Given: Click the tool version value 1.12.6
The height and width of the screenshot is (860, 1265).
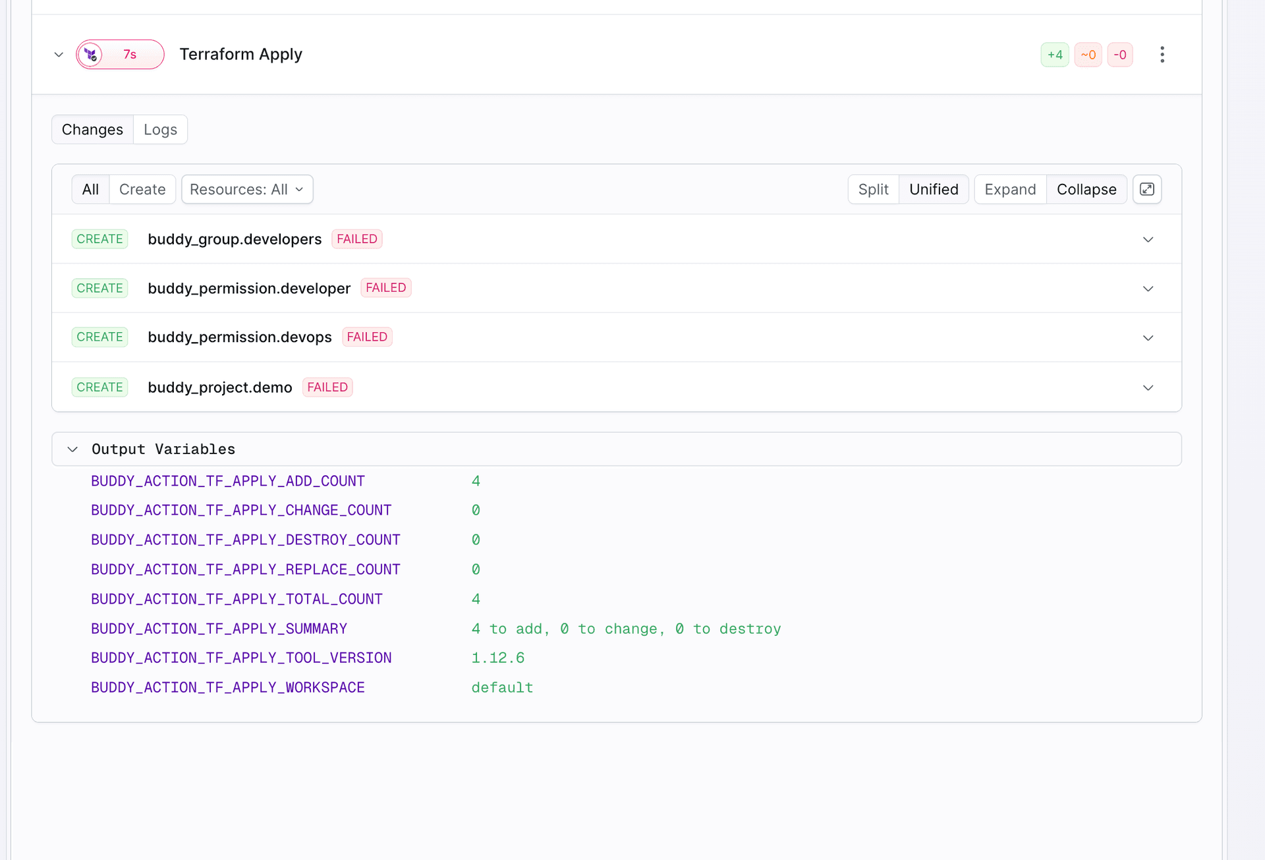Looking at the screenshot, I should pos(498,658).
